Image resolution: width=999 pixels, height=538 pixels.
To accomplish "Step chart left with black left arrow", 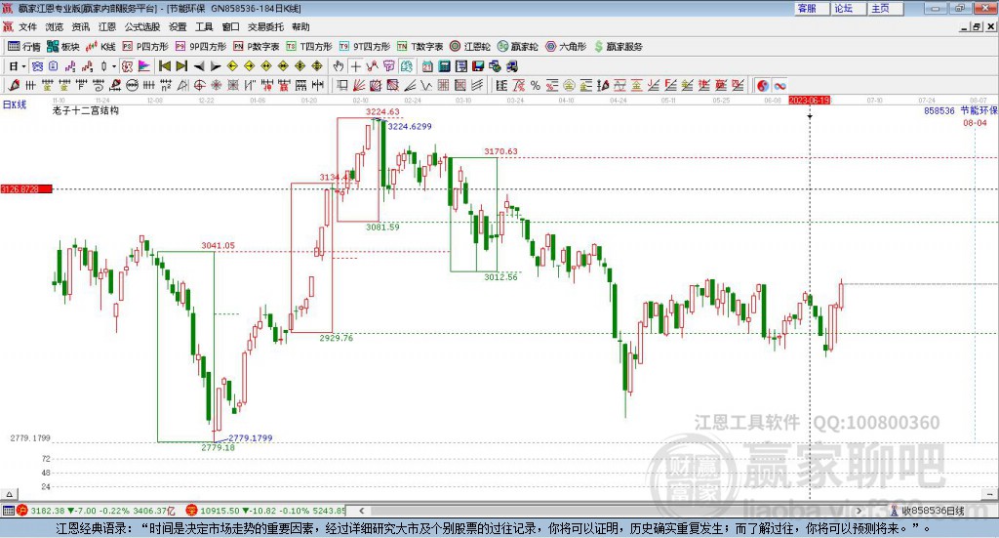I will [199, 66].
